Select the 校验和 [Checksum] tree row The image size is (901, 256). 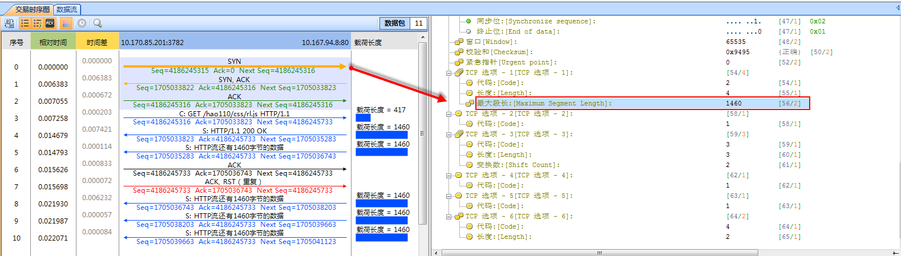[x=500, y=52]
